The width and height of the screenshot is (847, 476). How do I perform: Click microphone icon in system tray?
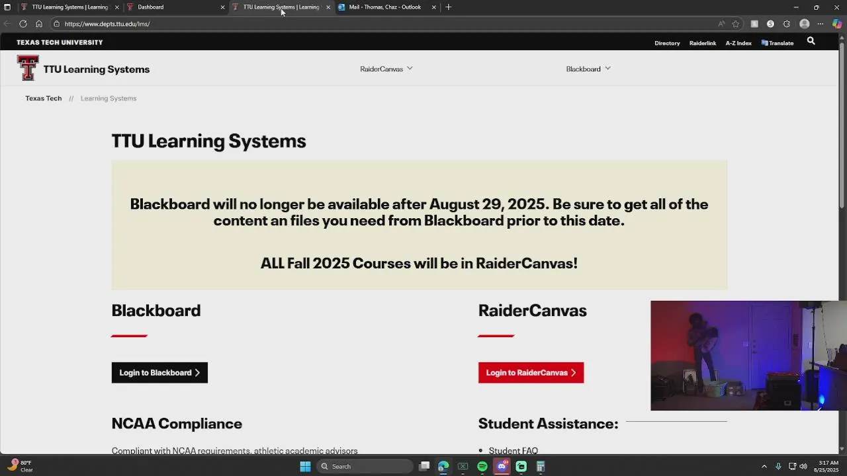point(778,467)
